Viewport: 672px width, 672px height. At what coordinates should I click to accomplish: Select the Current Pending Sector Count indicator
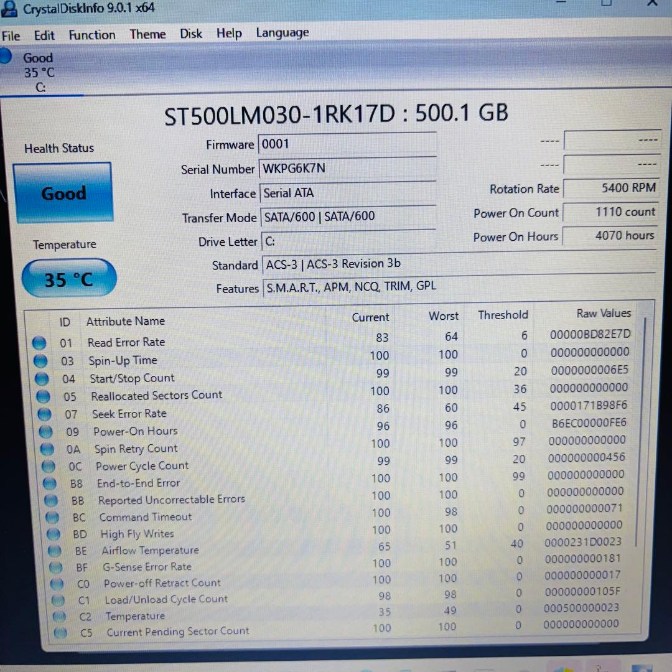click(x=60, y=632)
